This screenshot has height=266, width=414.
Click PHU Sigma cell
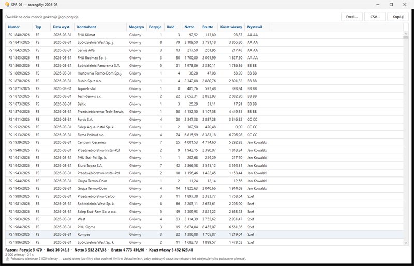click(x=86, y=227)
